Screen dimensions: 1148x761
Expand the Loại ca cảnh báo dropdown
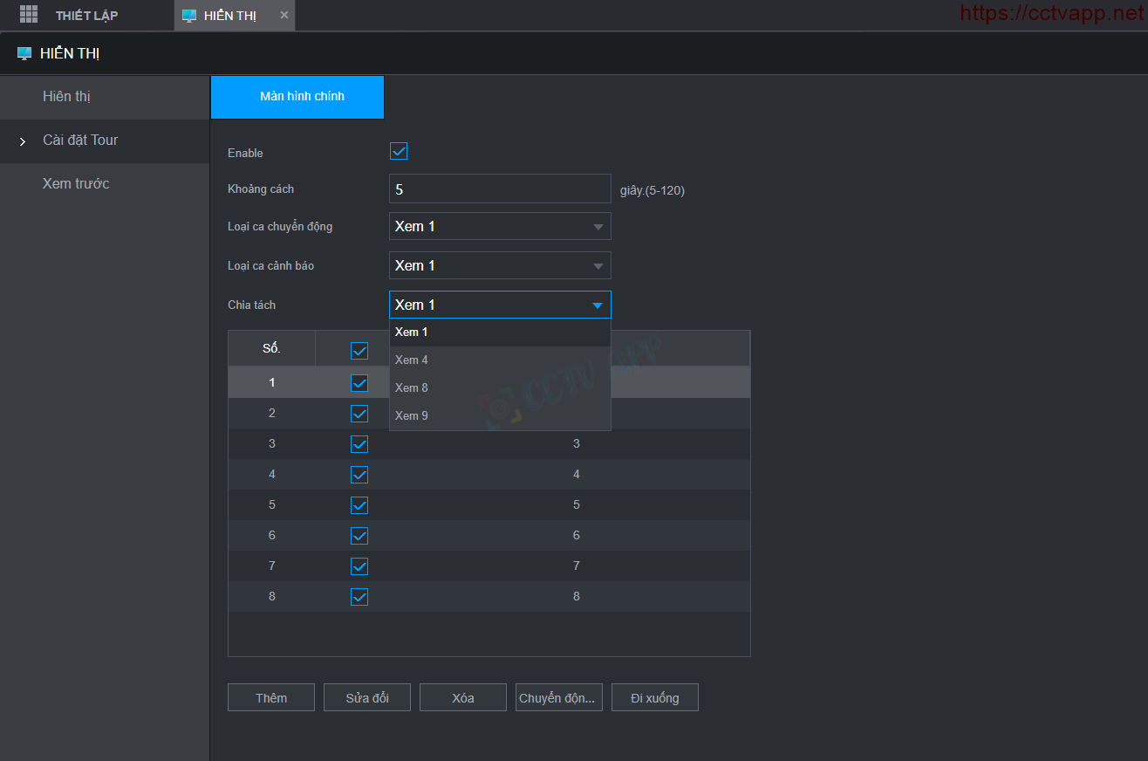click(499, 266)
